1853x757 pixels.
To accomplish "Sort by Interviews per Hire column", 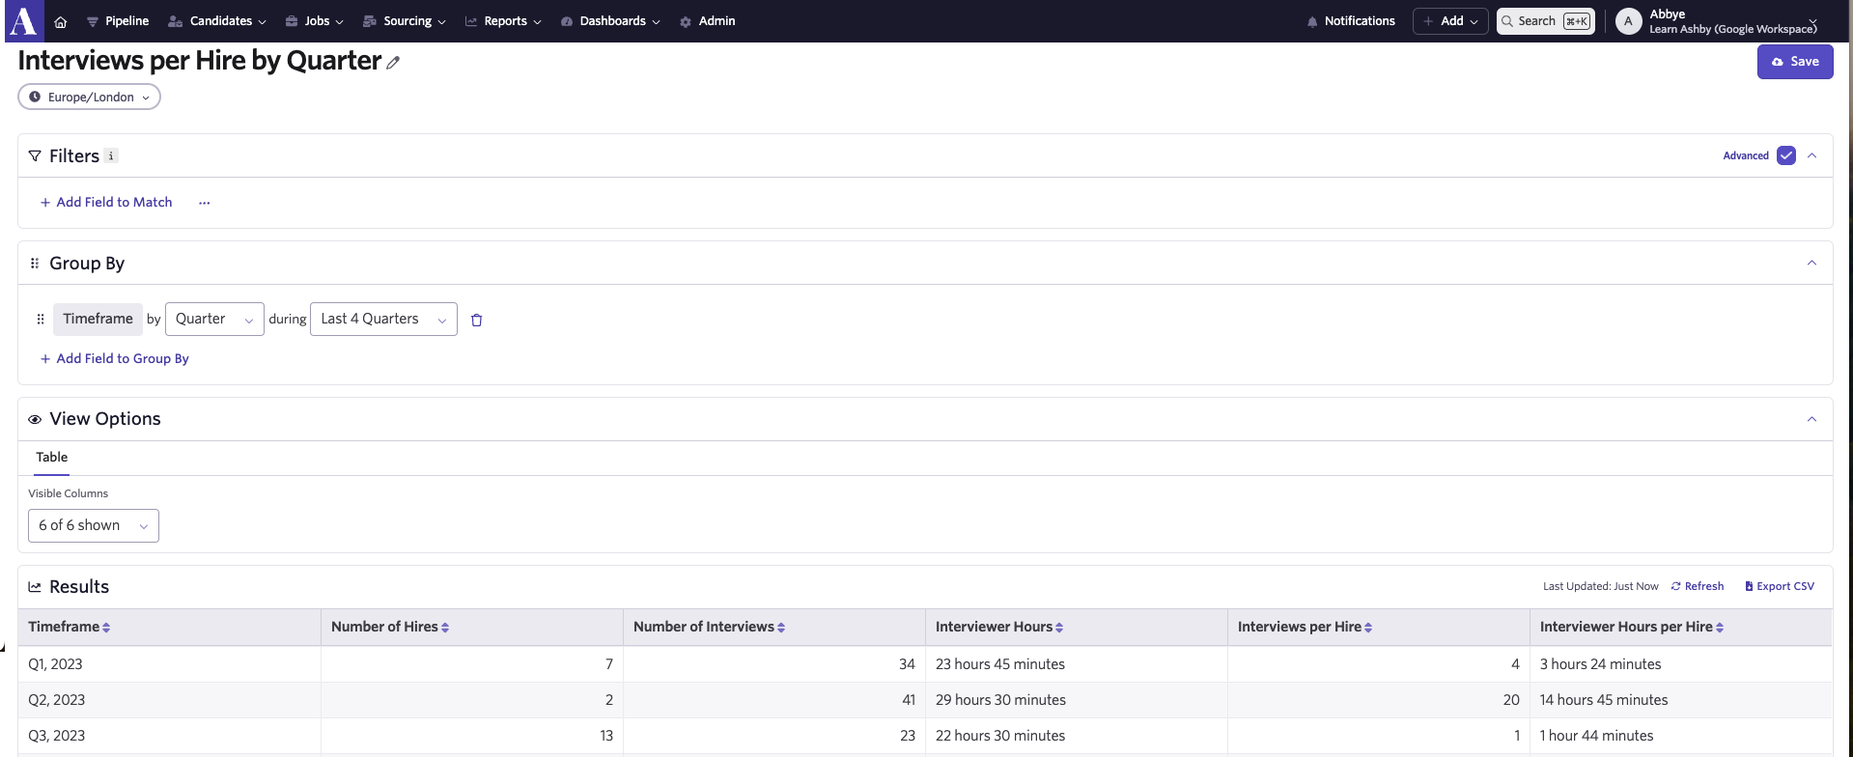I will [x=1368, y=628].
